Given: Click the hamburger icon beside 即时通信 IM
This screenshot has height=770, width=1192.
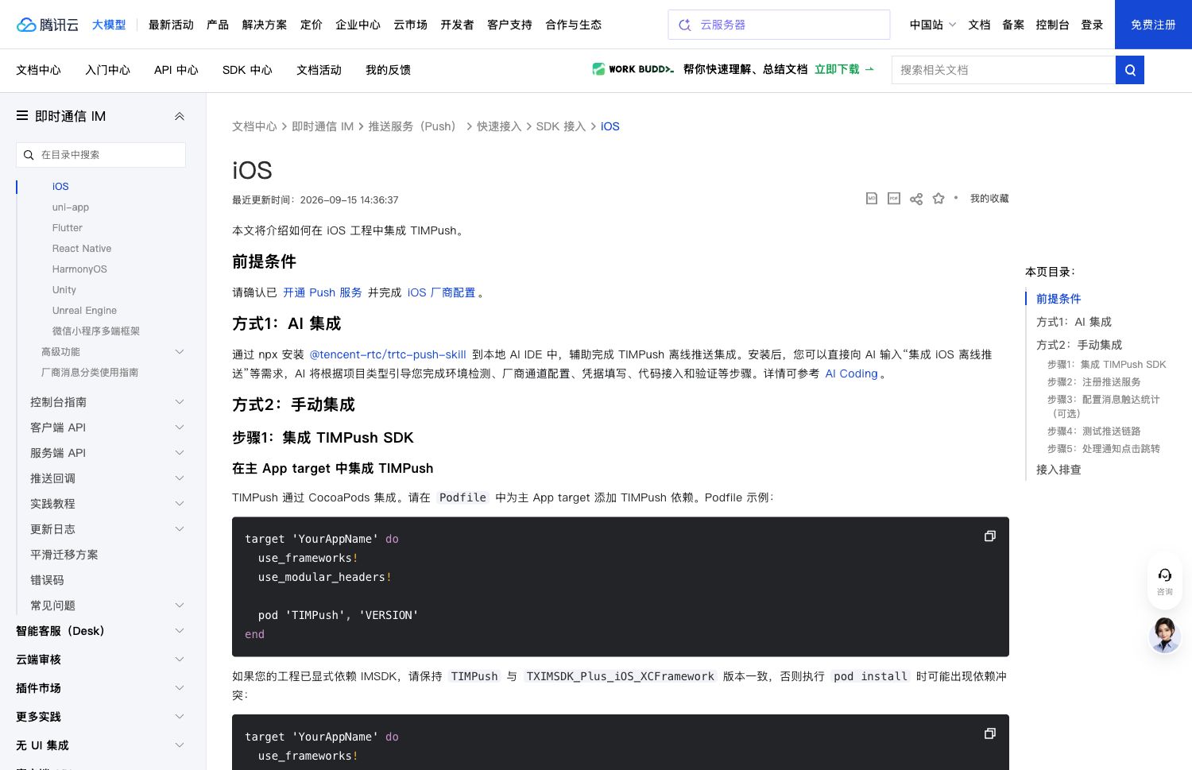Looking at the screenshot, I should (x=22, y=116).
